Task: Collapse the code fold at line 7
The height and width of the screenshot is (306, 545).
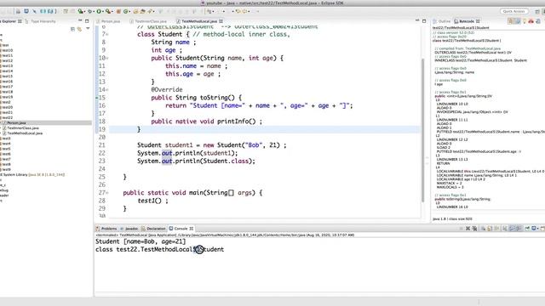Action: coord(107,34)
